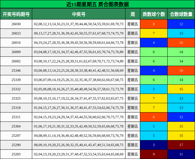Click winning numbers of issue 25325
This screenshot has width=195, height=159.
79,98
